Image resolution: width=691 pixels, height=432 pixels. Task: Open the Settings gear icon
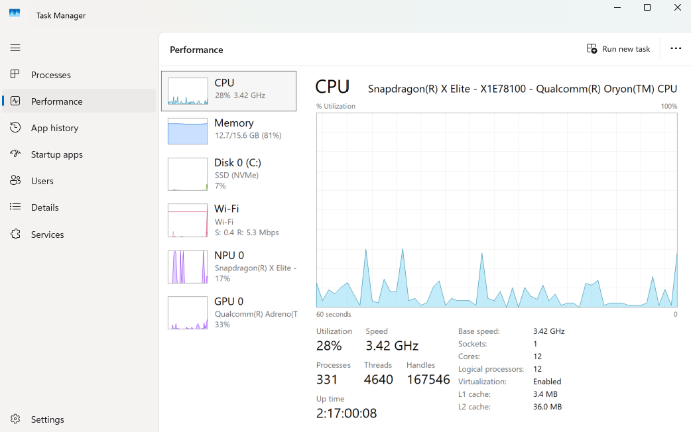click(15, 419)
